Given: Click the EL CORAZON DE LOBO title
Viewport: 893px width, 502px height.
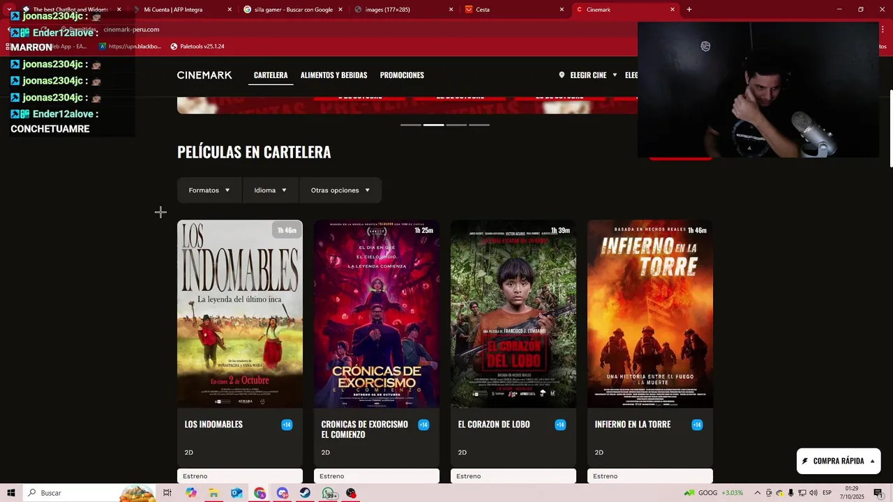Looking at the screenshot, I should [494, 425].
